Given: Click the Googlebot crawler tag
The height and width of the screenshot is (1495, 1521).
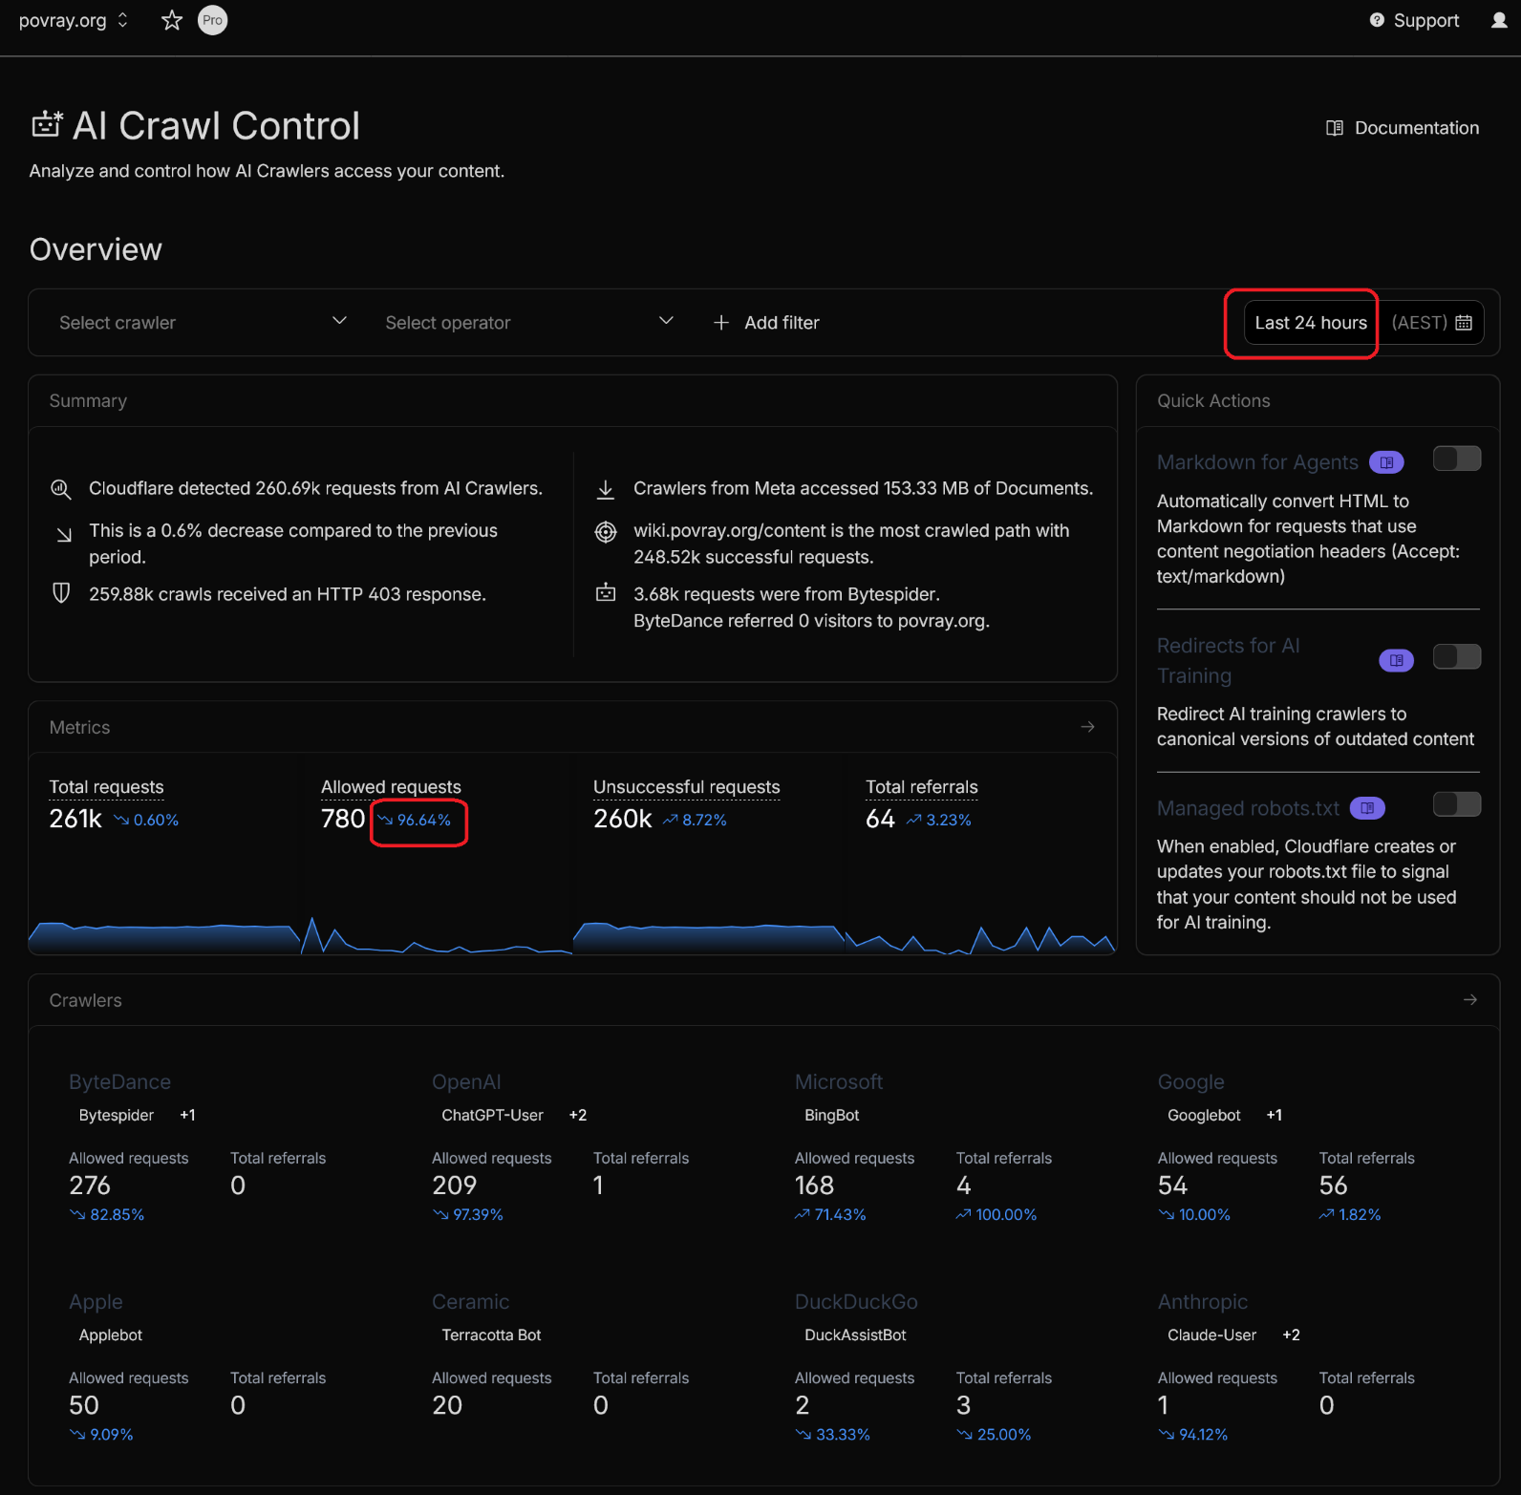Looking at the screenshot, I should [1204, 1116].
